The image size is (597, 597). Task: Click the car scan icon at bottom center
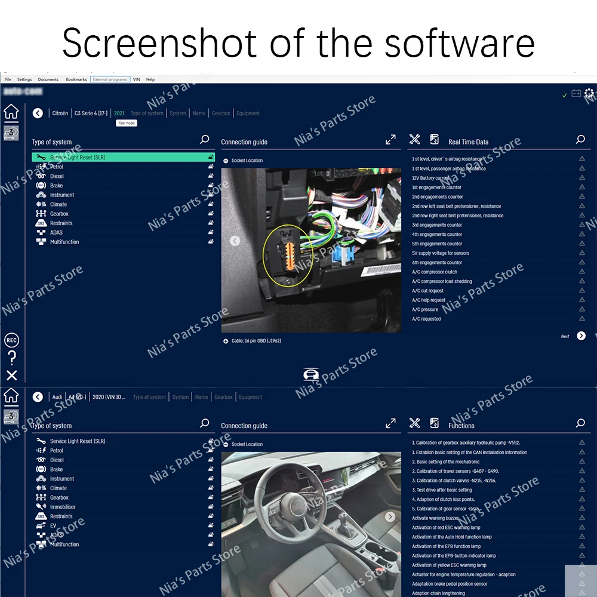tap(311, 375)
